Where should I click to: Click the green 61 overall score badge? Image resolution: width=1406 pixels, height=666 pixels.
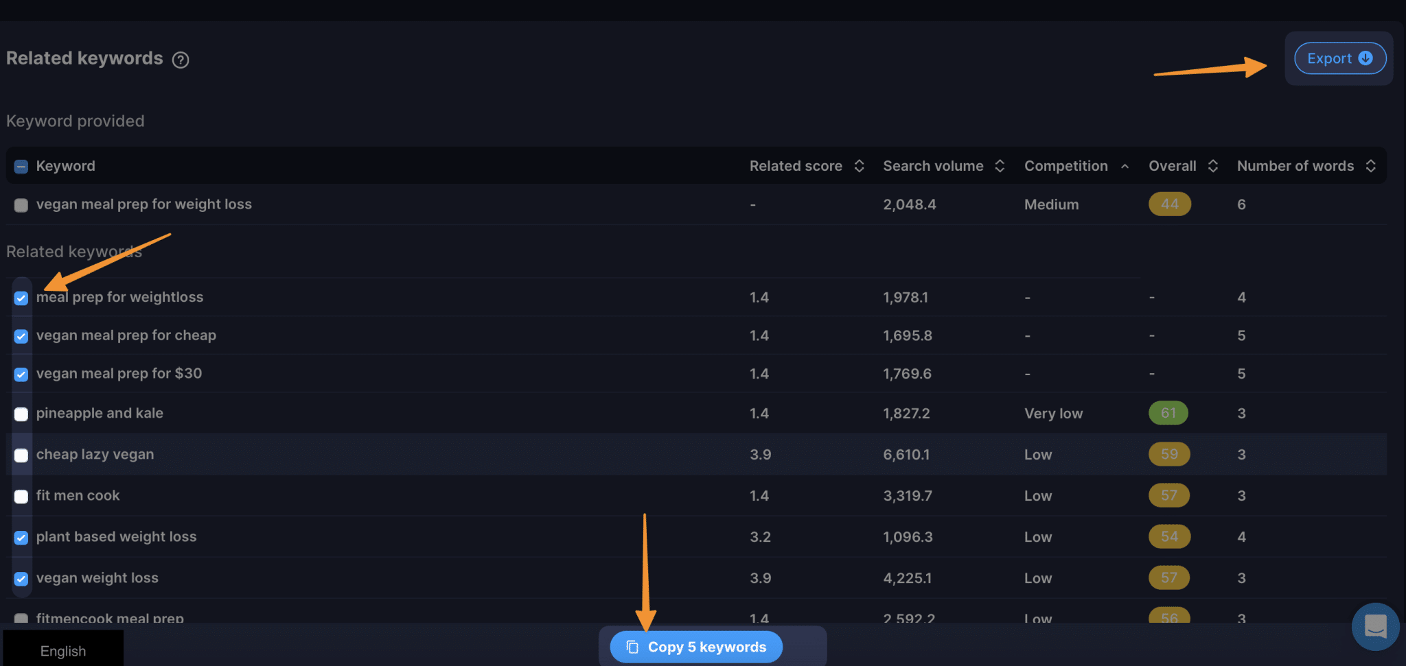pos(1168,413)
